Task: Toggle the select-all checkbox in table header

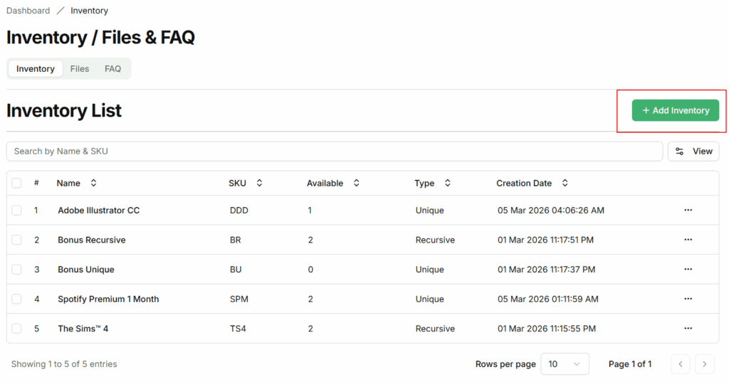Action: pos(16,183)
